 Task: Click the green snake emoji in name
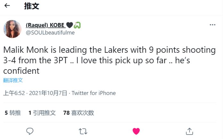[77, 25]
